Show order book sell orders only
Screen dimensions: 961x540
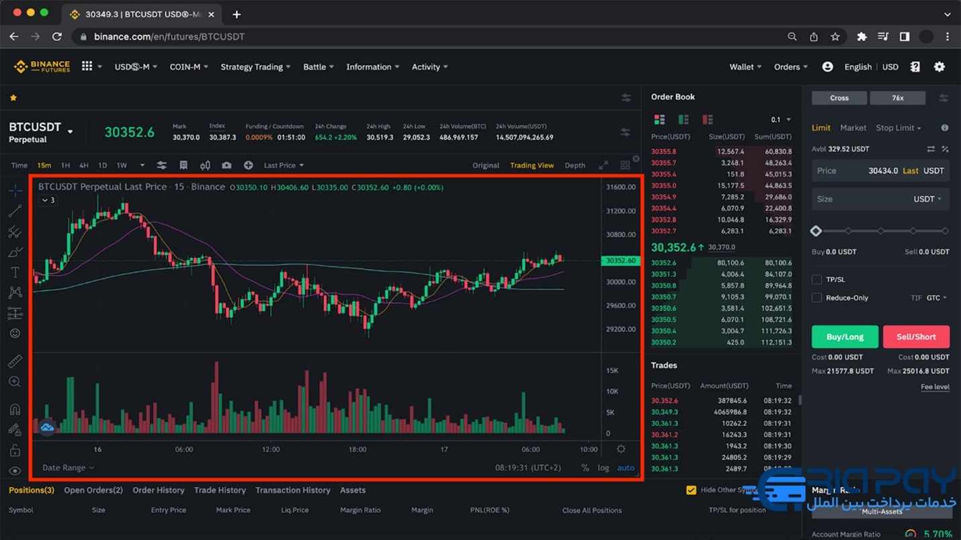click(708, 120)
